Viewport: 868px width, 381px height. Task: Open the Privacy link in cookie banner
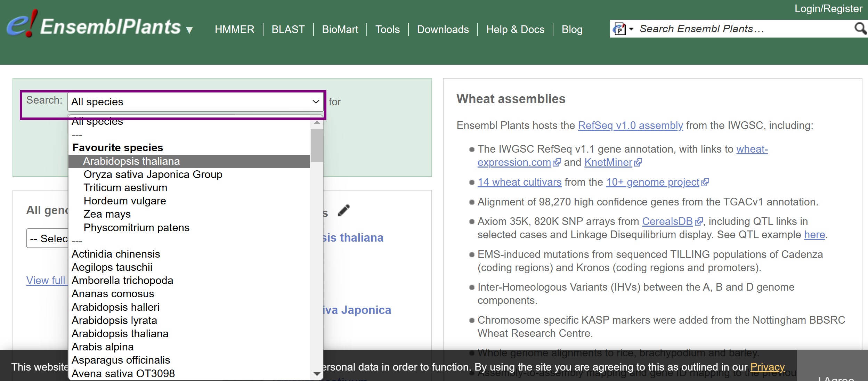768,367
